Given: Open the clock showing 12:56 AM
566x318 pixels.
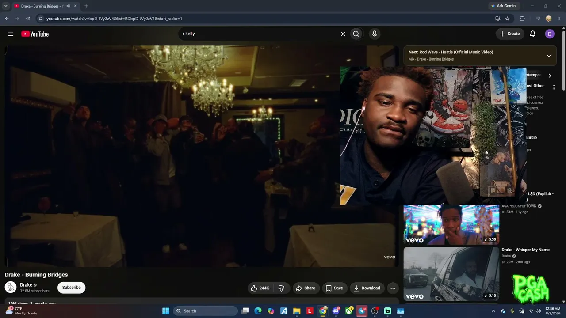Looking at the screenshot, I should tap(553, 311).
